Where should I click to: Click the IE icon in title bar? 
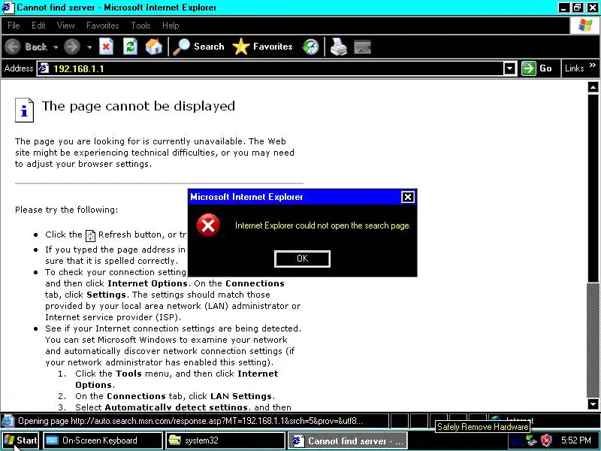pos(8,8)
